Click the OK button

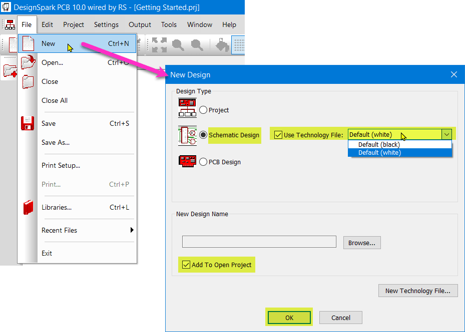[289, 318]
